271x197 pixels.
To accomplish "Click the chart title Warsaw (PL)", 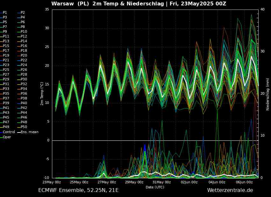I will 70,3.
